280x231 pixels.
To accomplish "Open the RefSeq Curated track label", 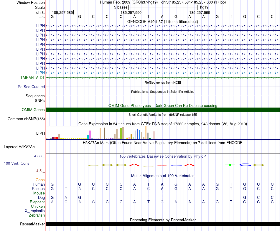I will coord(31,87).
